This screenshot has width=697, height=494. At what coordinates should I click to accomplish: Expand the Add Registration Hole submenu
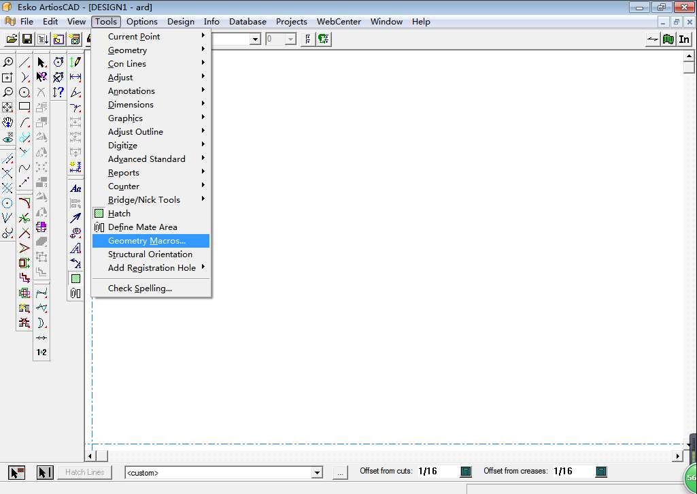(151, 267)
